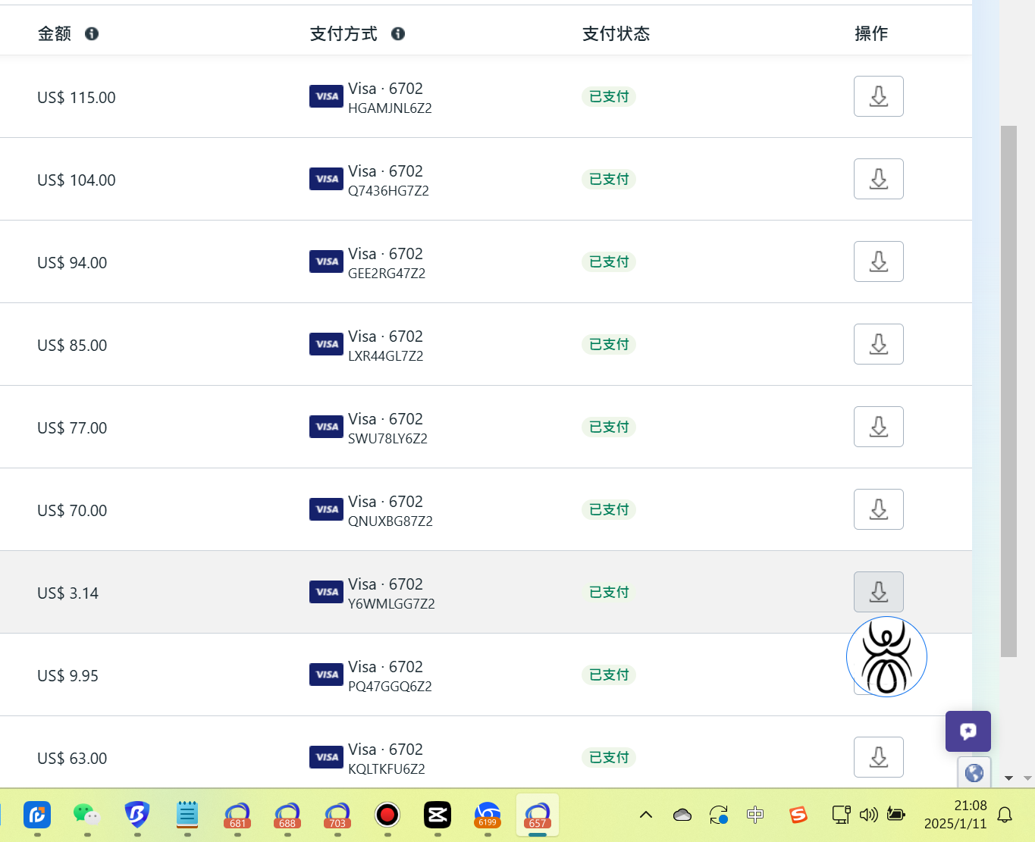Open the clock showing 21:08 2025/1/11
1035x842 pixels.
click(x=955, y=815)
